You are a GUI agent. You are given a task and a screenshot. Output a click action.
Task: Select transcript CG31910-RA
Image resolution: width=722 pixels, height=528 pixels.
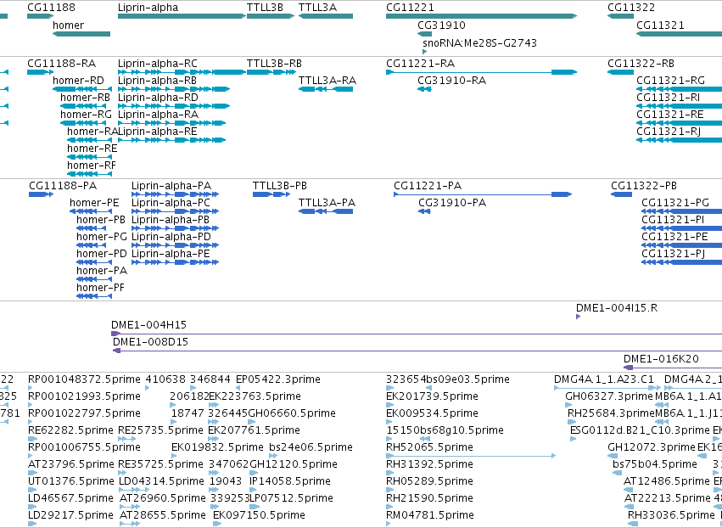(424, 89)
